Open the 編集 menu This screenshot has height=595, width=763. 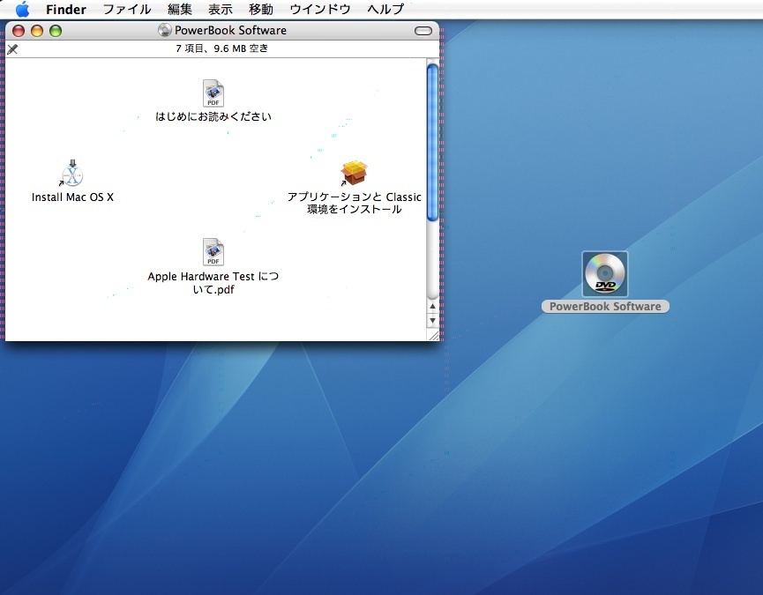180,9
